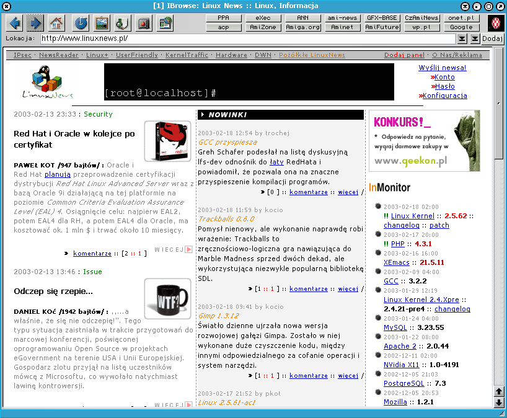Iconify window via leftmost right titlebar gadget
Image resolution: width=507 pixels, height=418 pixels.
(x=465, y=6)
